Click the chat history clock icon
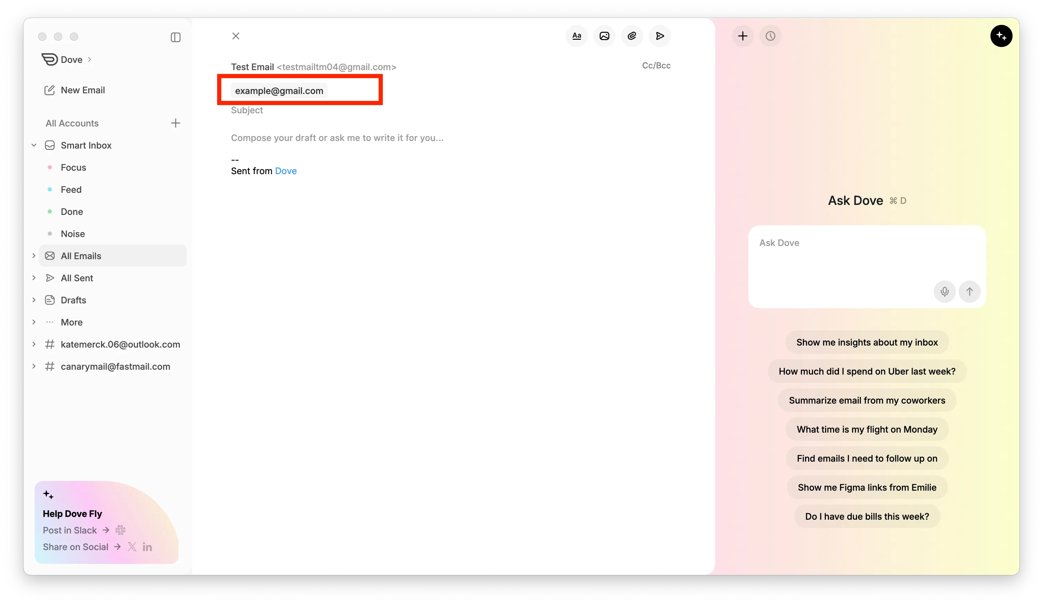Screen dimensions: 1043x604 pyautogui.click(x=770, y=36)
